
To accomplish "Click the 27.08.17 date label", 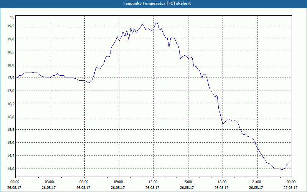I will pyautogui.click(x=290, y=187).
